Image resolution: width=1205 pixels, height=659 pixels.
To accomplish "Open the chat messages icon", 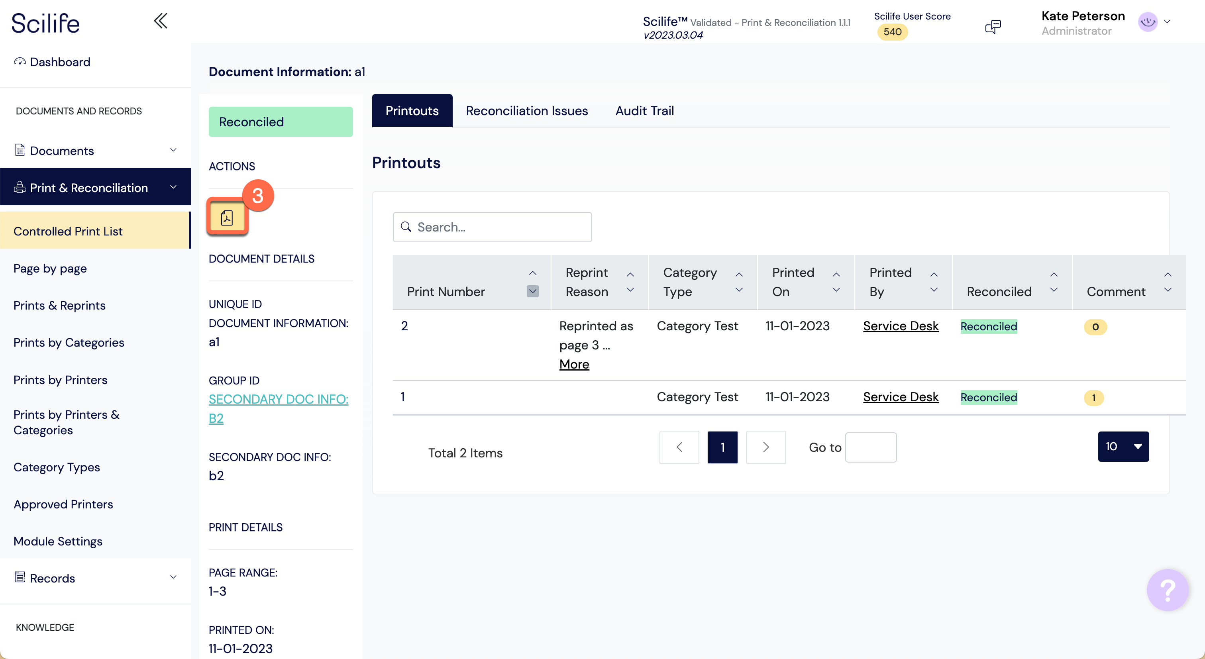I will click(x=993, y=26).
